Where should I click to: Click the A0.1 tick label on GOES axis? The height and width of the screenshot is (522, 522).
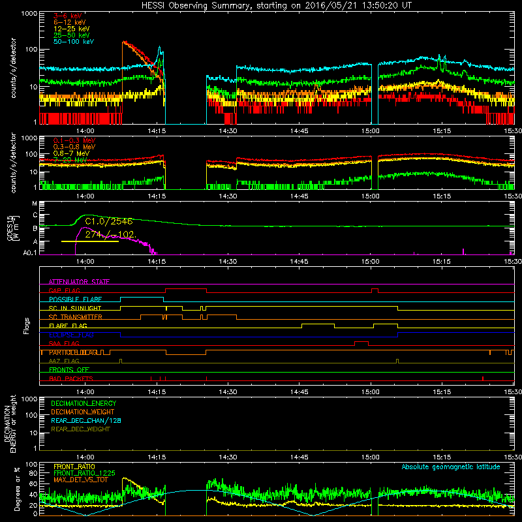pyautogui.click(x=30, y=253)
